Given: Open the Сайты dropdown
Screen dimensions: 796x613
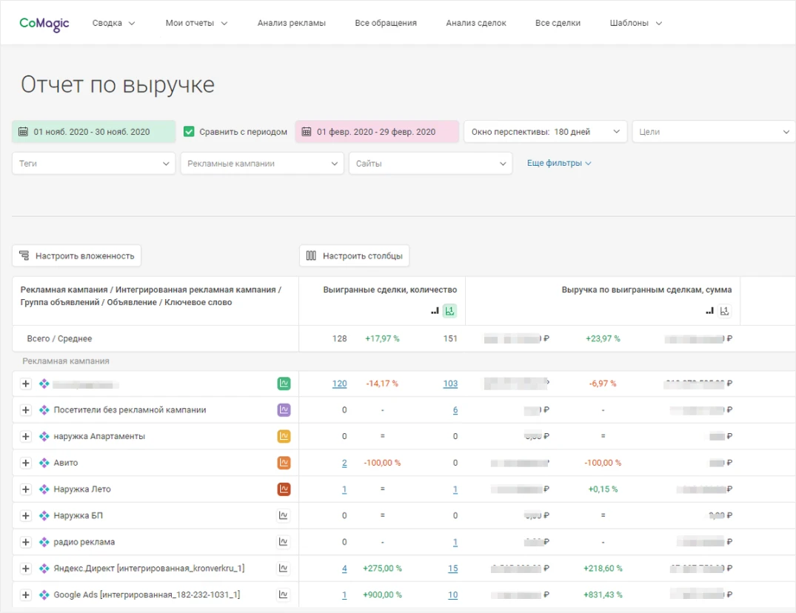Looking at the screenshot, I should point(430,164).
